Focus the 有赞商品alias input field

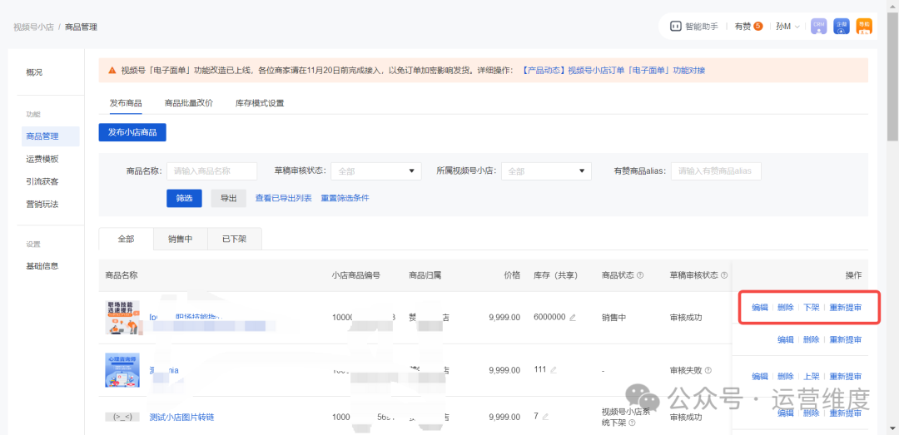click(716, 171)
